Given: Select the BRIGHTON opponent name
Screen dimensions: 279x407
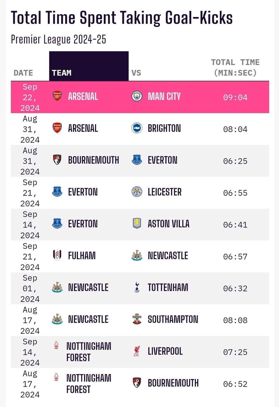Looking at the screenshot, I should [x=164, y=128].
